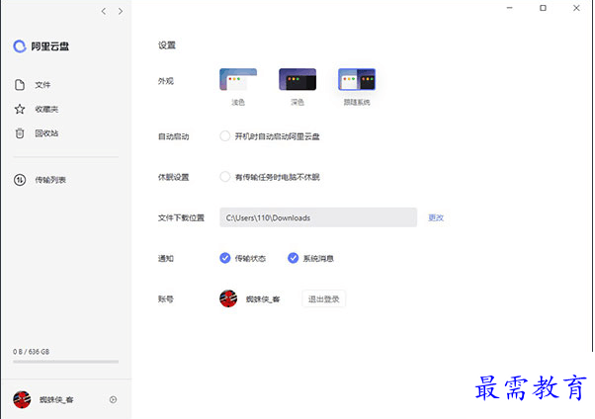Image resolution: width=595 pixels, height=419 pixels.
Task: Select the 深色 dark theme thumbnail
Action: [x=297, y=79]
